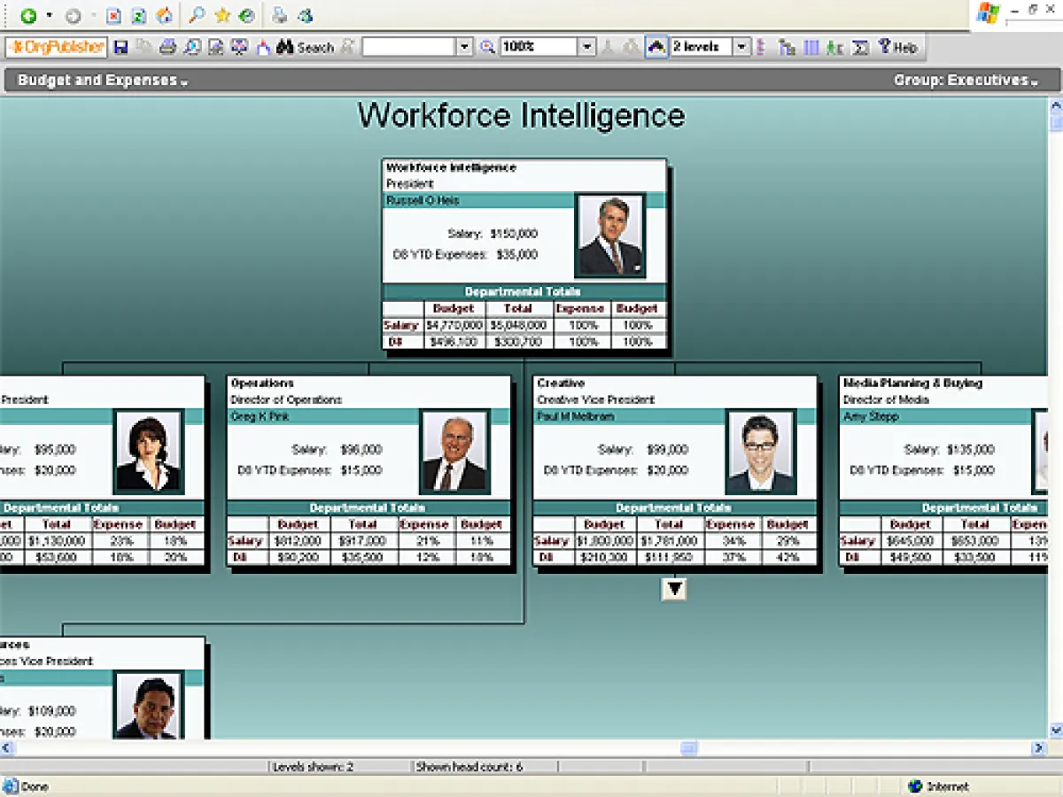Image resolution: width=1063 pixels, height=797 pixels.
Task: Click the Help button
Action: [x=897, y=47]
